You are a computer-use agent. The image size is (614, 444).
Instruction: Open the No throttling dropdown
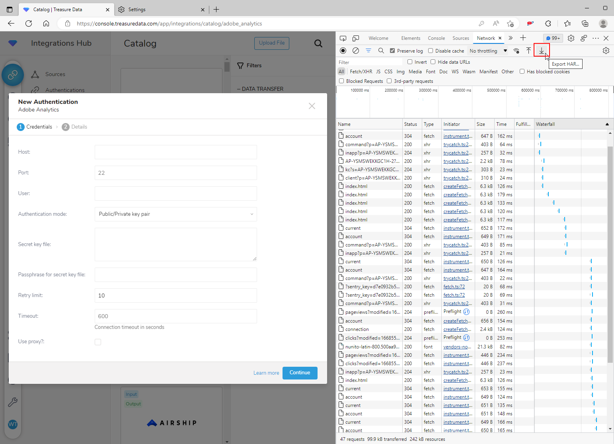click(488, 51)
